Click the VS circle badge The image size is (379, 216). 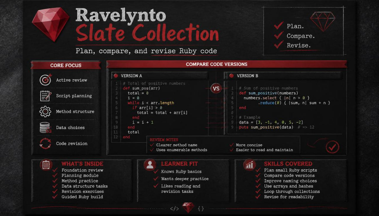point(216,88)
